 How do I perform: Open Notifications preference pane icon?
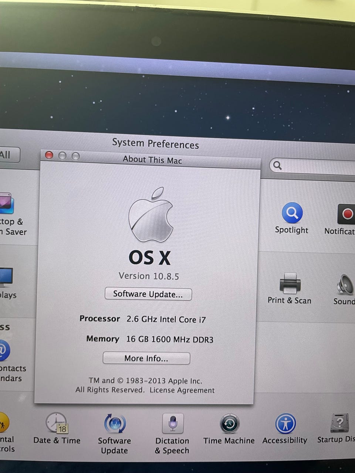click(x=346, y=214)
